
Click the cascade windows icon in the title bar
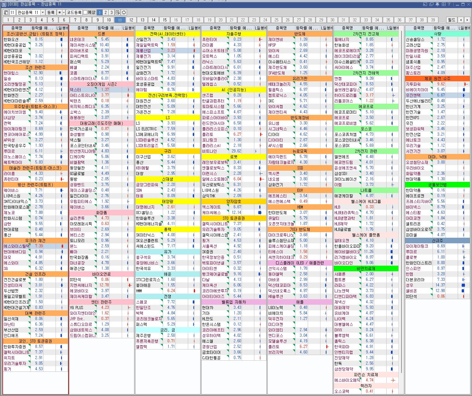(x=431, y=4)
